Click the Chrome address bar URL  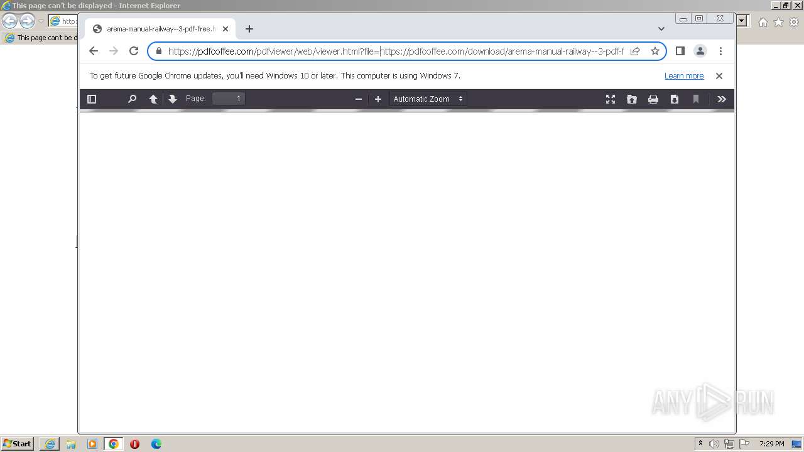tap(396, 51)
